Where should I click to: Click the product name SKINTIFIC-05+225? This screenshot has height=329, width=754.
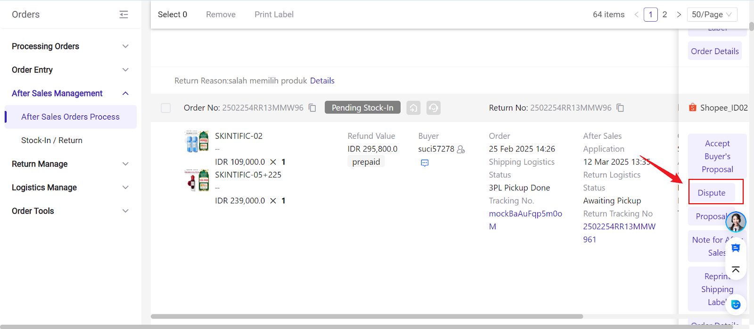pos(248,175)
